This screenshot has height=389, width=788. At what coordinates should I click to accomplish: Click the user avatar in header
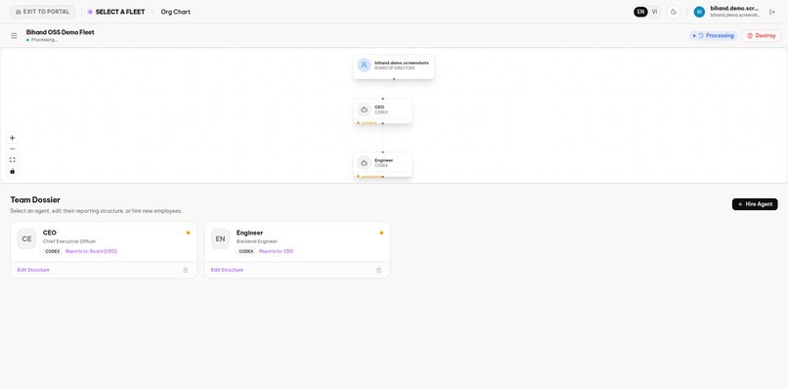tap(699, 12)
